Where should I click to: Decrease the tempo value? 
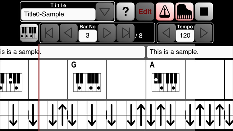[167, 33]
